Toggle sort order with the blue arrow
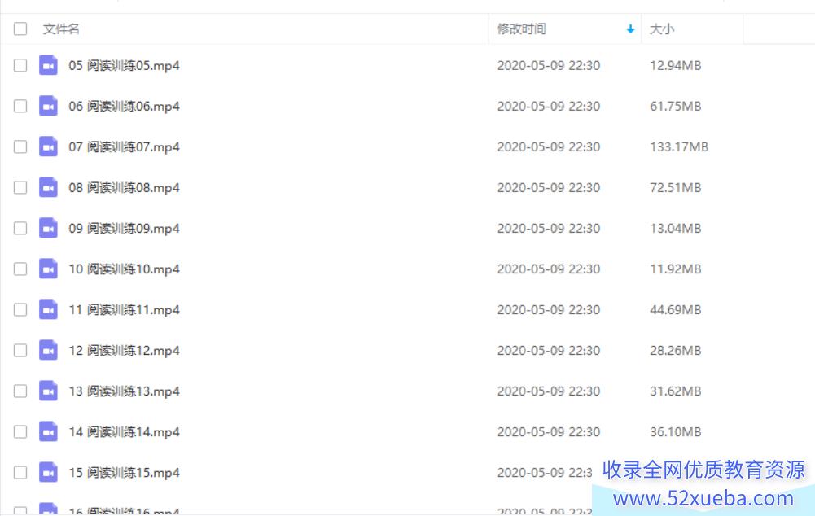815x516 pixels. (x=630, y=29)
